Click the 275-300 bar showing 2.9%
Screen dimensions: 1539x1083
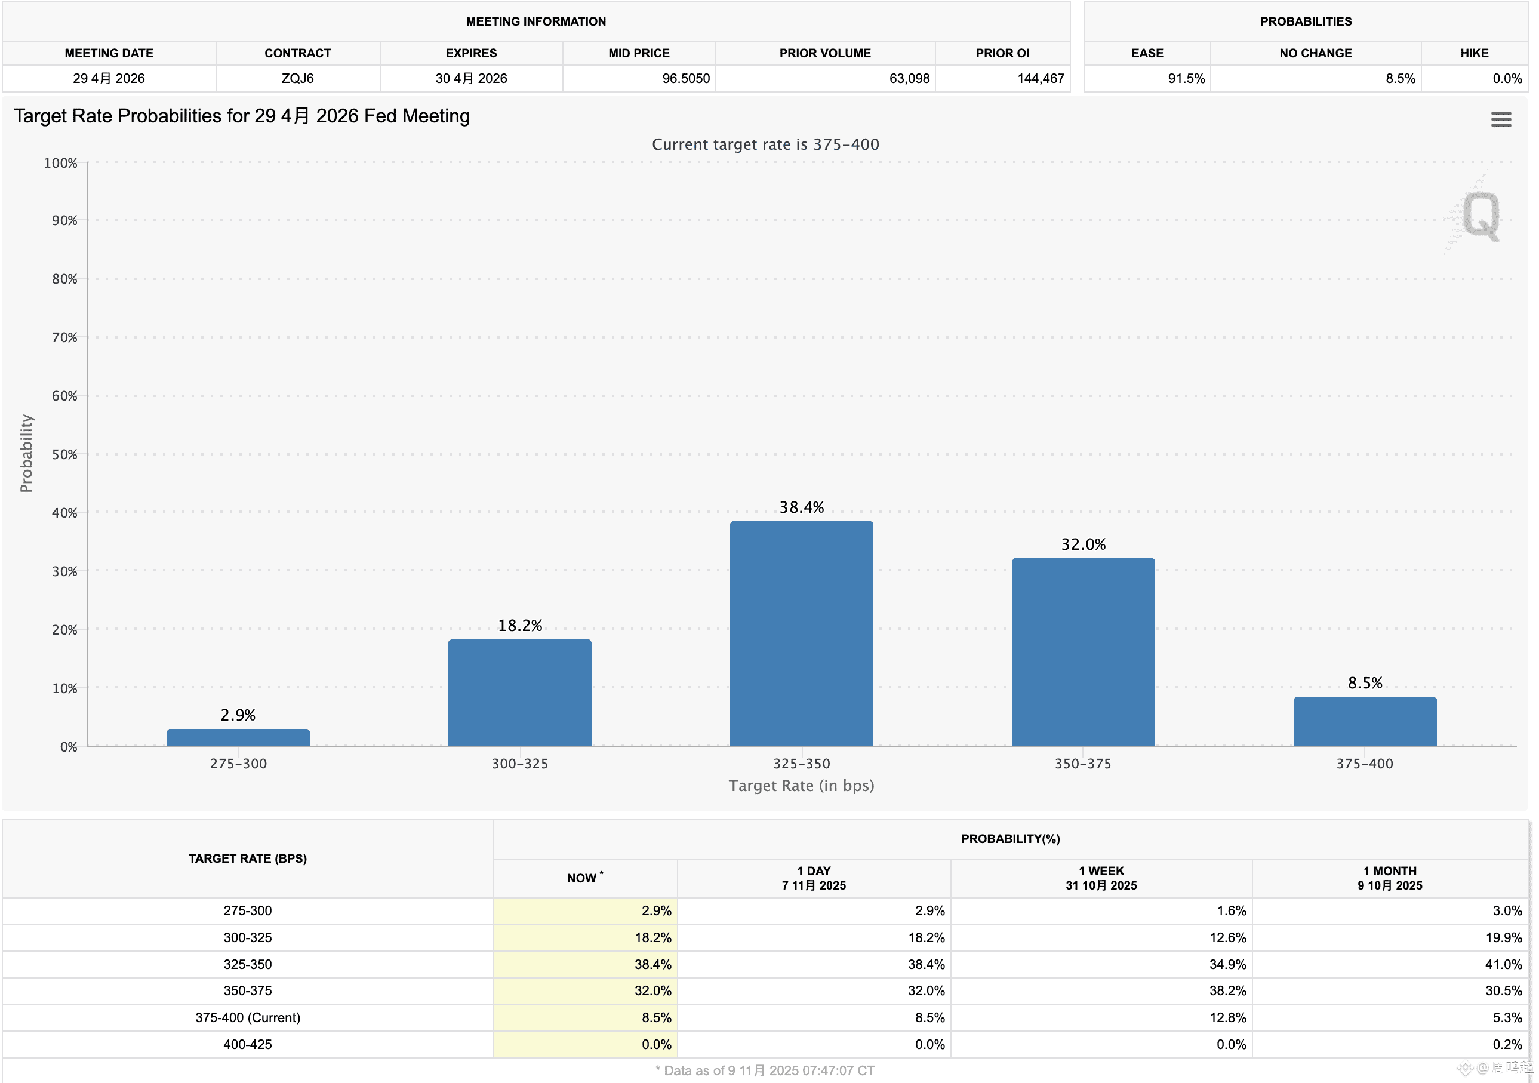(238, 737)
